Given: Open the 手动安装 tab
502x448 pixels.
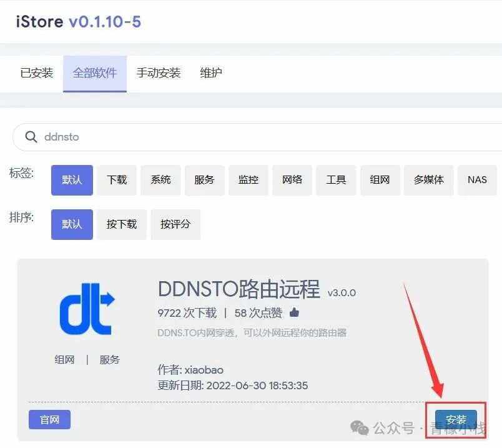Looking at the screenshot, I should click(159, 72).
